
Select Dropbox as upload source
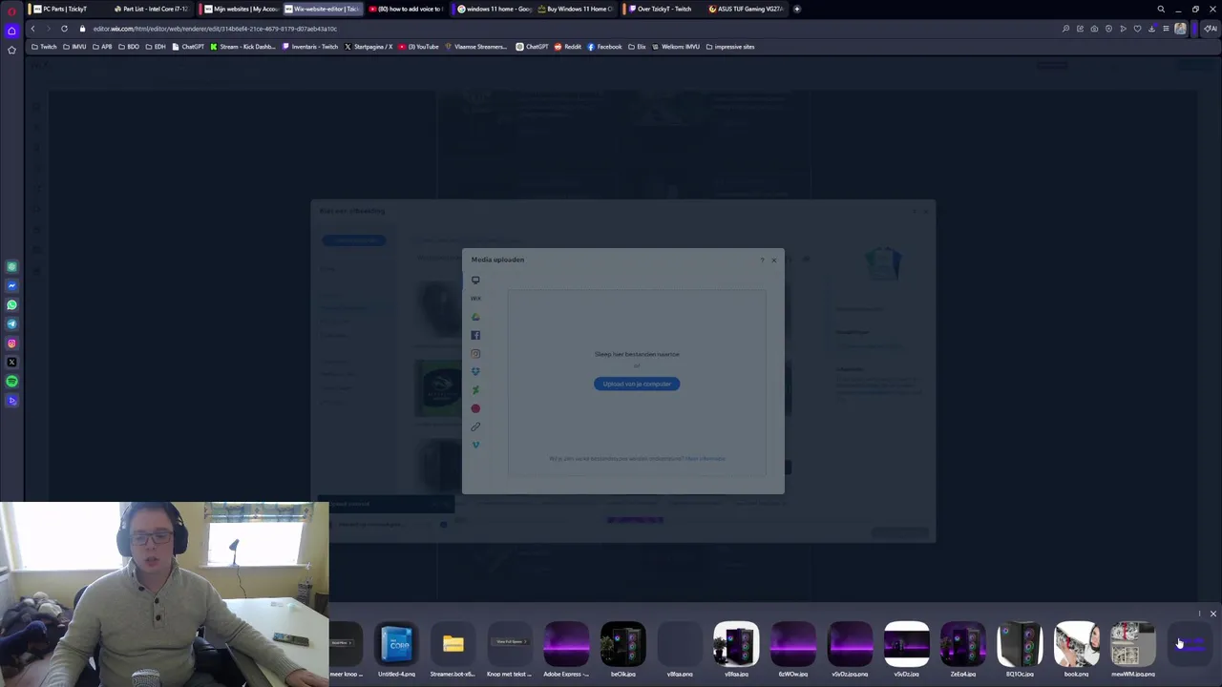tap(475, 371)
